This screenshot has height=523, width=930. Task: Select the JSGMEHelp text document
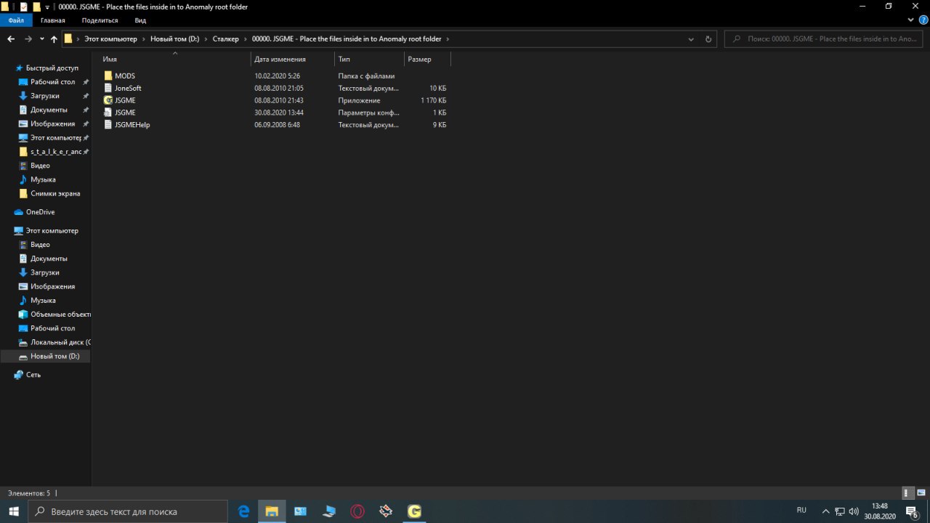pyautogui.click(x=132, y=125)
